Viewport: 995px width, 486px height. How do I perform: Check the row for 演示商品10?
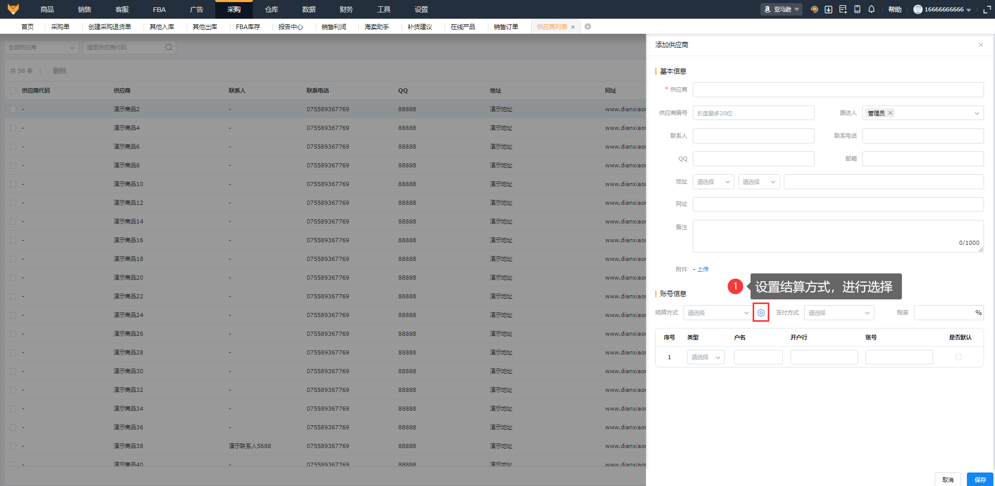click(x=13, y=184)
